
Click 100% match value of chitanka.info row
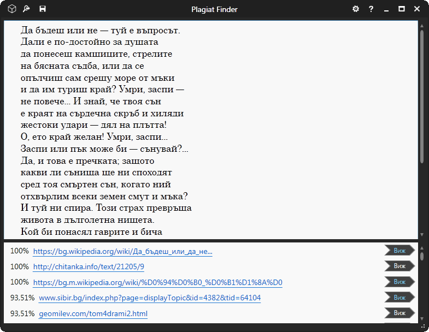(20, 266)
